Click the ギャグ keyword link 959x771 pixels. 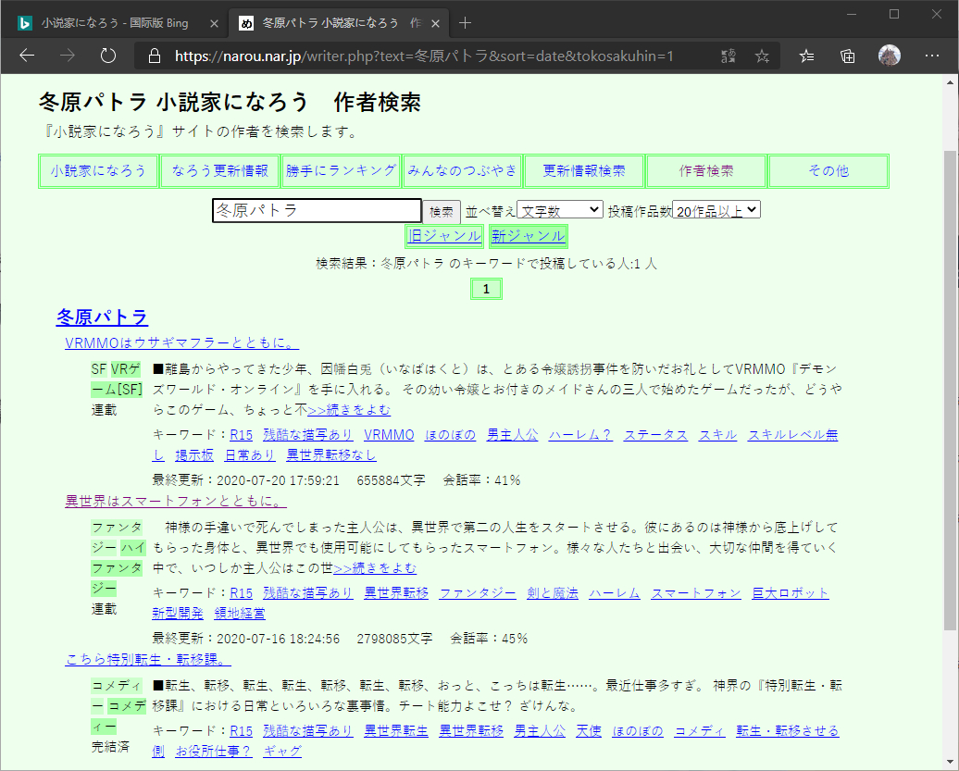(282, 751)
